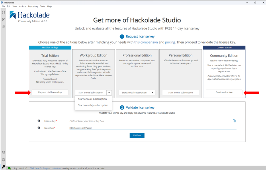Open the Repository menu
The height and width of the screenshot is (170, 266).
pyautogui.click(x=33, y=6)
